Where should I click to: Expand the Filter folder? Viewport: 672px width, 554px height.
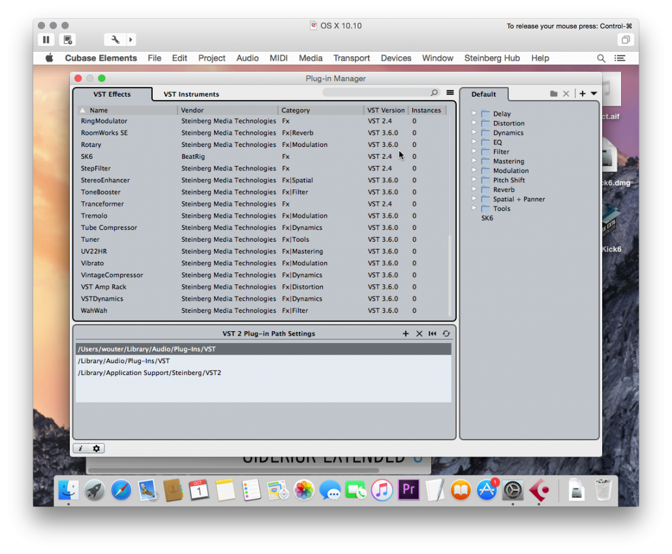(474, 151)
